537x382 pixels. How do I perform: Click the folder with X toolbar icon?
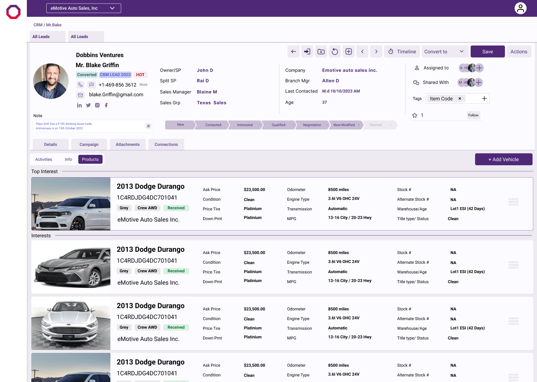click(x=321, y=51)
